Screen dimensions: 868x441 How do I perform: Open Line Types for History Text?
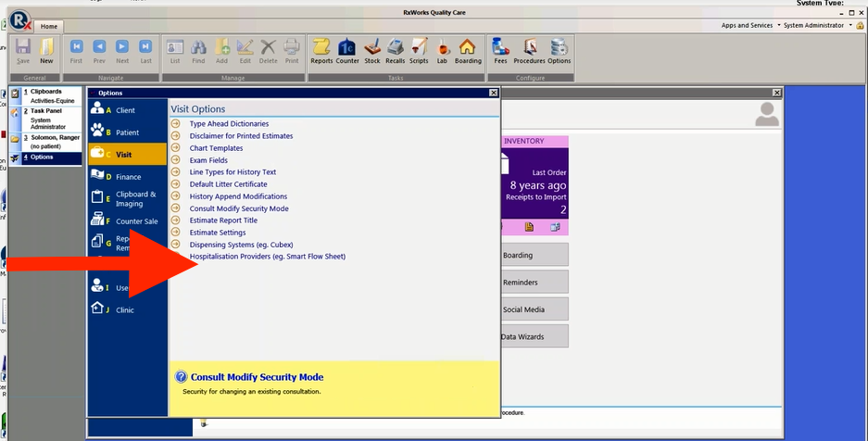click(233, 172)
